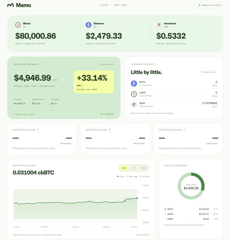Open info icon for 24H Return vs HODL

38,130
